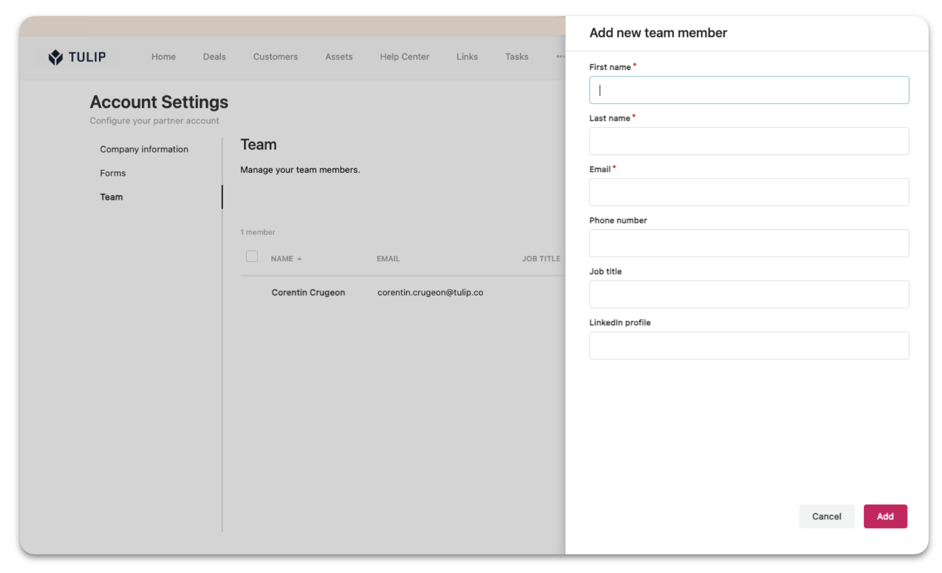Switch to Company information settings tab
Viewport: 942px width, 573px height.
(144, 149)
